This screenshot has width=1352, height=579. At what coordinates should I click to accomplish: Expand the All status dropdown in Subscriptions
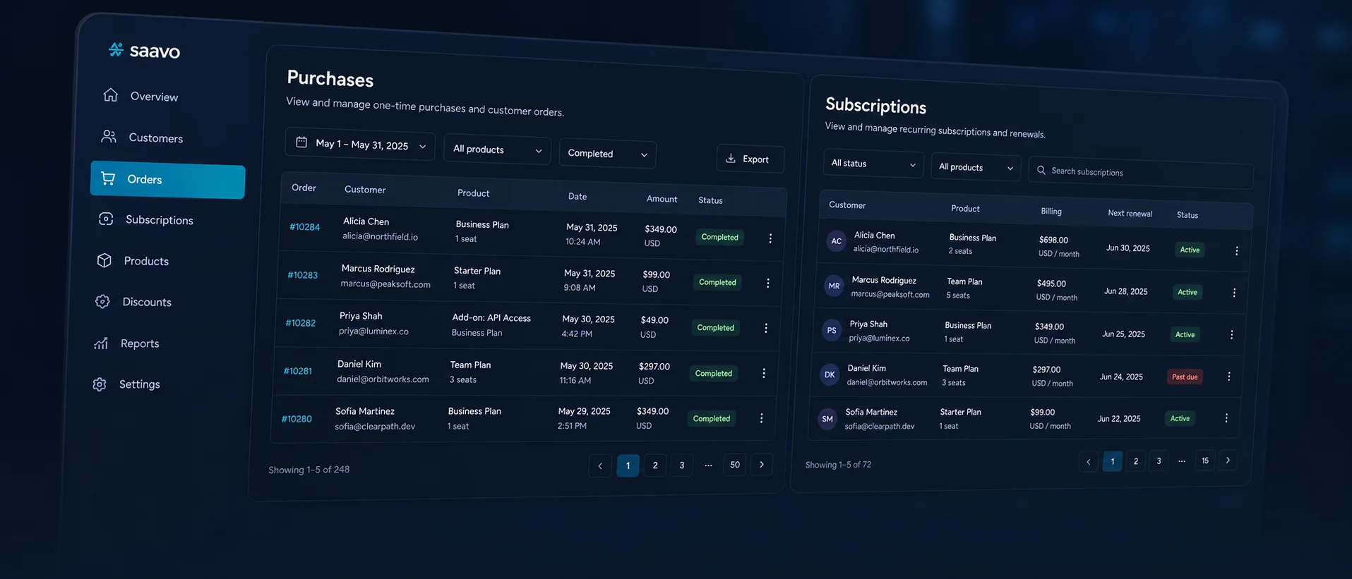pyautogui.click(x=873, y=164)
